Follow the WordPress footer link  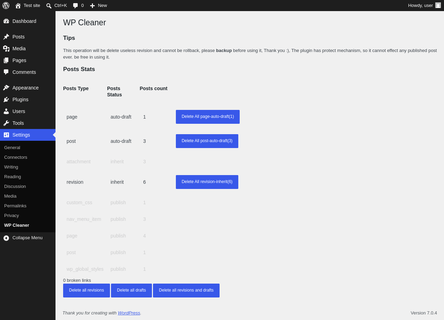[x=129, y=313]
